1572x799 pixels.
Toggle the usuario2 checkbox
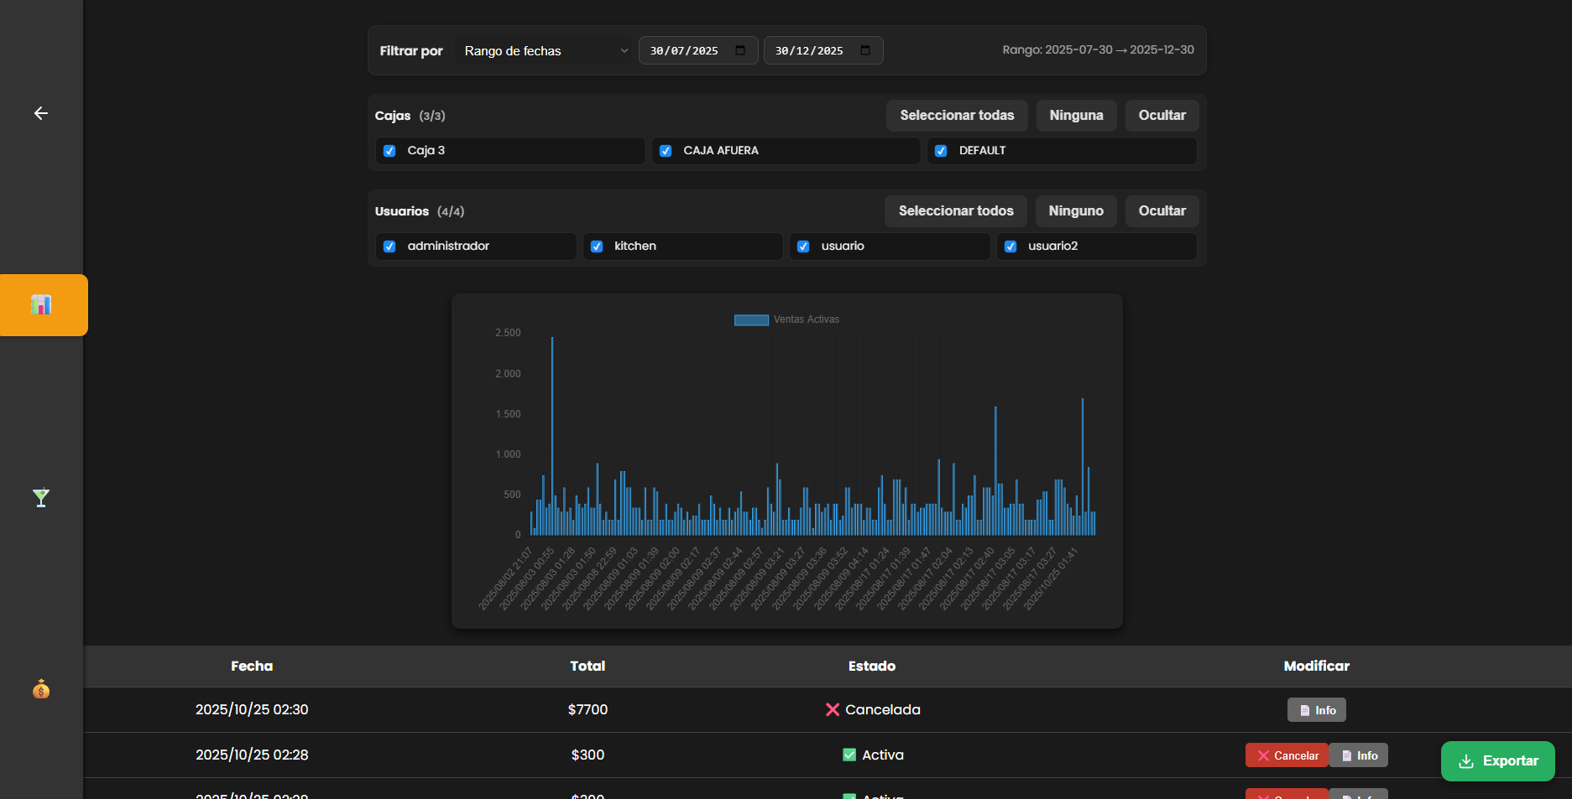pos(1011,246)
